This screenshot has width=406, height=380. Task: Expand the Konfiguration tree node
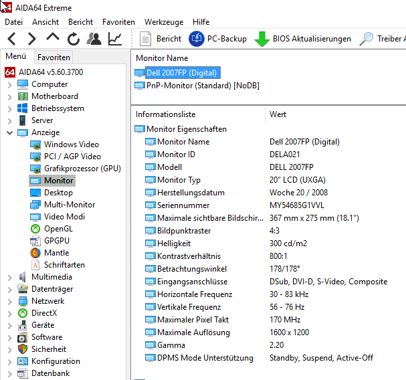coord(10,362)
